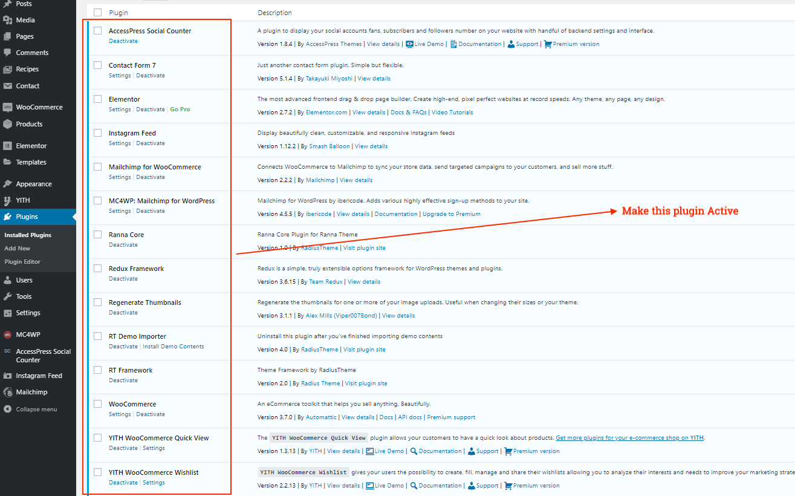The width and height of the screenshot is (795, 496).
Task: Click the Support icon in AccessPress Social Counter row
Action: point(511,44)
